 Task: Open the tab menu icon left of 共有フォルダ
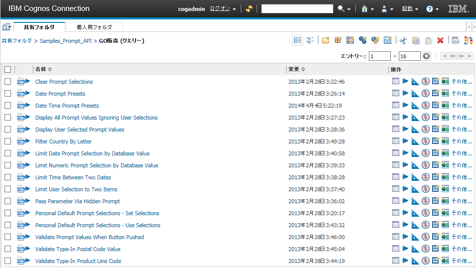click(6, 27)
